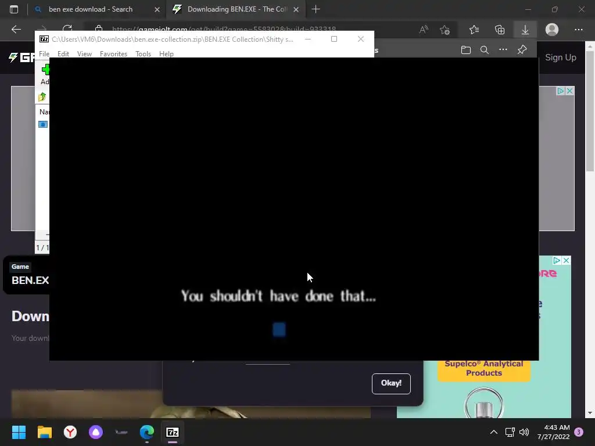Open Edge Settings and more menu
595x446 pixels.
coord(578,30)
